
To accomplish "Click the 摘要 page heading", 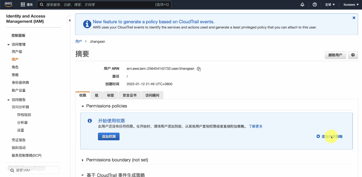I will (82, 54).
